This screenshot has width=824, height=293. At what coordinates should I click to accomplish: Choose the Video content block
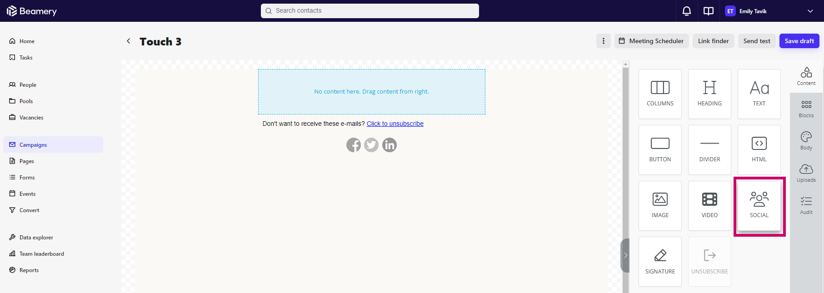point(709,206)
